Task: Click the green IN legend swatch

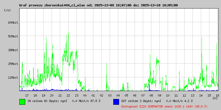Action: (22, 102)
